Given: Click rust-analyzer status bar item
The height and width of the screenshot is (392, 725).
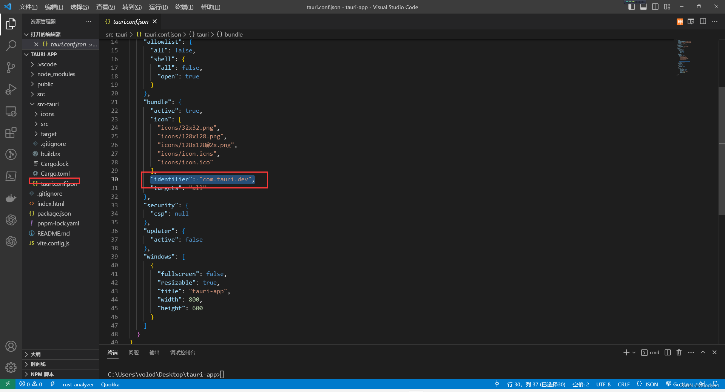Looking at the screenshot, I should click(78, 384).
